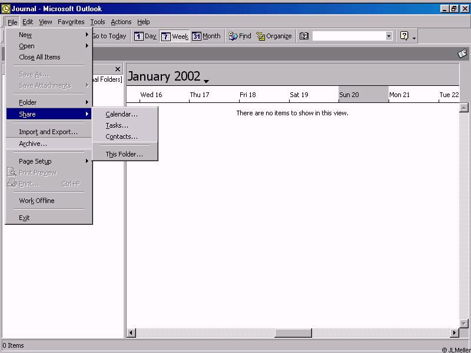Expand the Open submenu
Viewport: 471px width, 353px height.
49,46
